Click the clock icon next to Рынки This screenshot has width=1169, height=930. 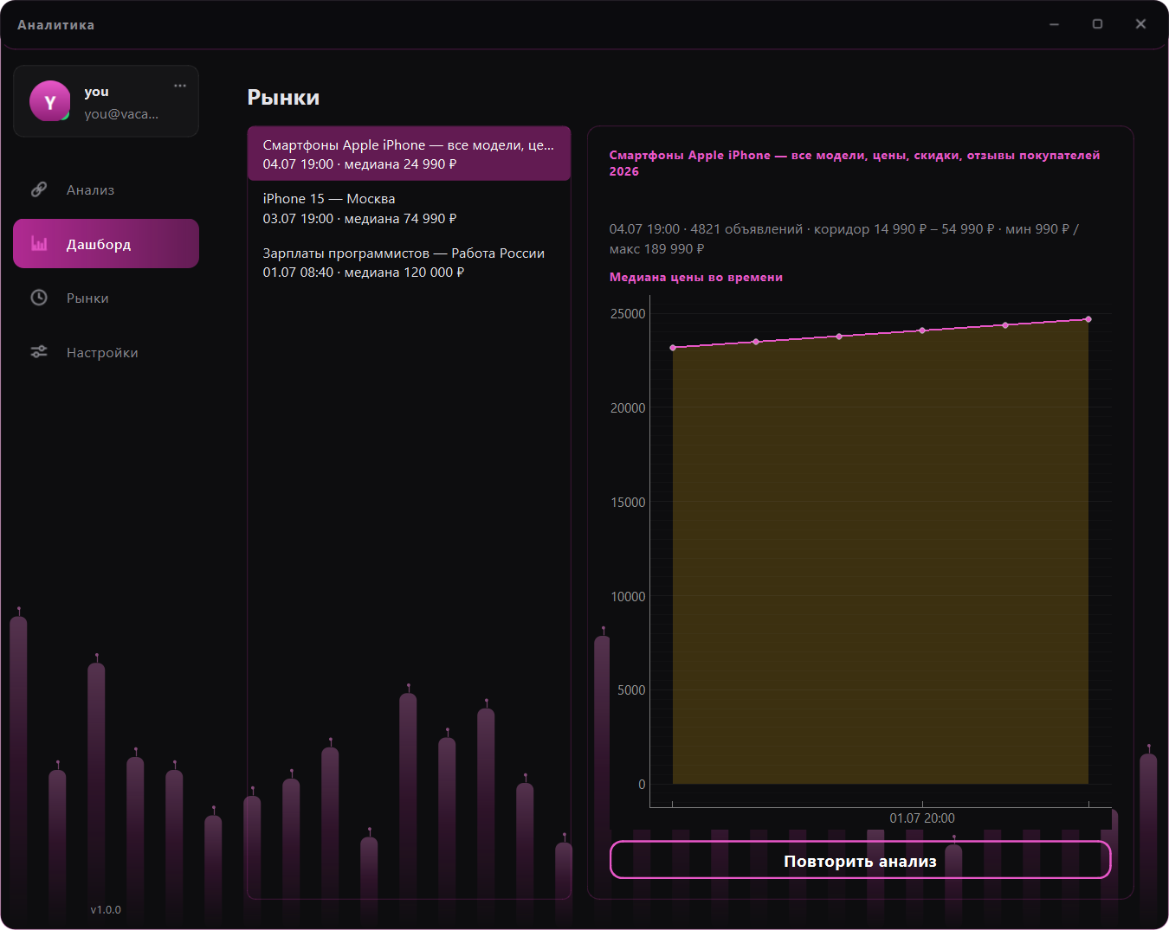pos(39,298)
